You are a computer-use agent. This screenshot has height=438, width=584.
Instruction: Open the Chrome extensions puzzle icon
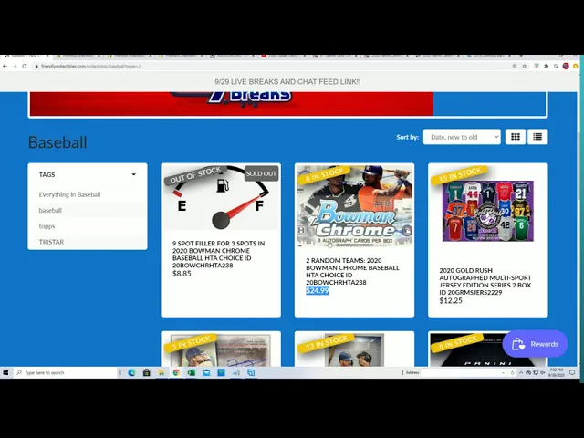547,66
